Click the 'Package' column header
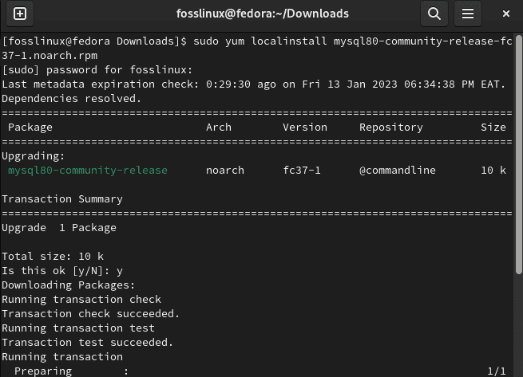 coord(30,128)
